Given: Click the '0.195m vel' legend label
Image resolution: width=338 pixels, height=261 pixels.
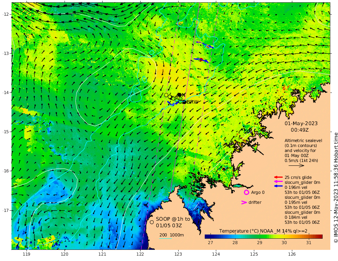Looking at the screenshot, I should tap(296, 202).
